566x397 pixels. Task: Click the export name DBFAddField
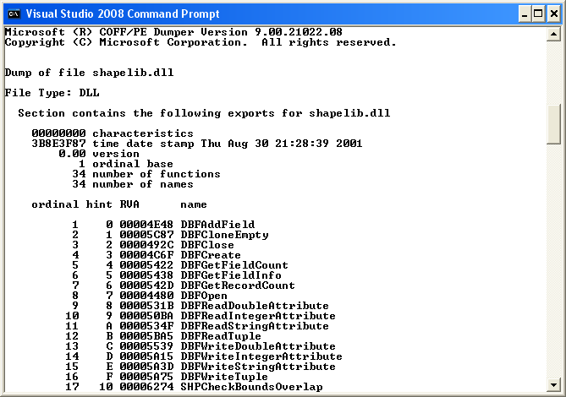(x=217, y=225)
